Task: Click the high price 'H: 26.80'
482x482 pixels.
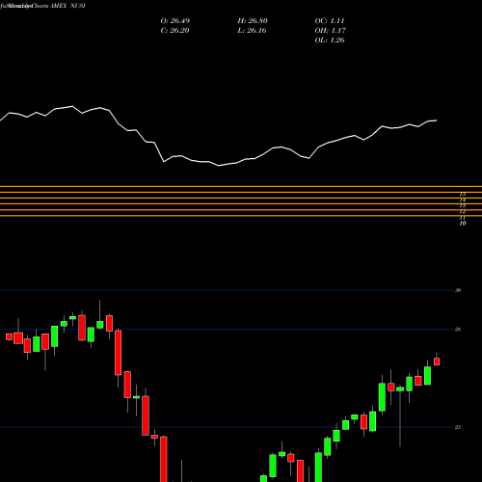Action: tap(253, 21)
